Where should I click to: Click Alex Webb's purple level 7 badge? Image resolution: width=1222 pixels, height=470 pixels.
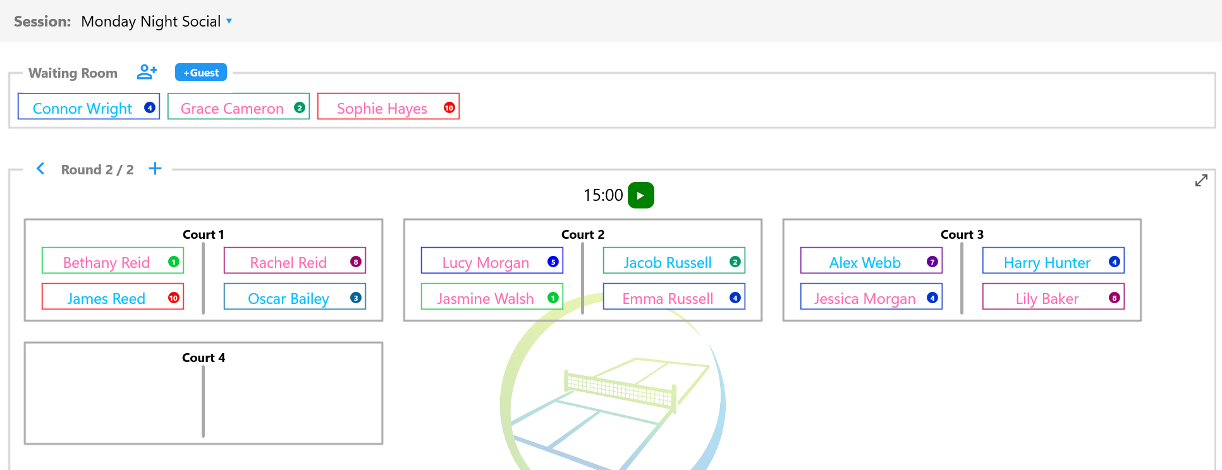click(x=932, y=262)
